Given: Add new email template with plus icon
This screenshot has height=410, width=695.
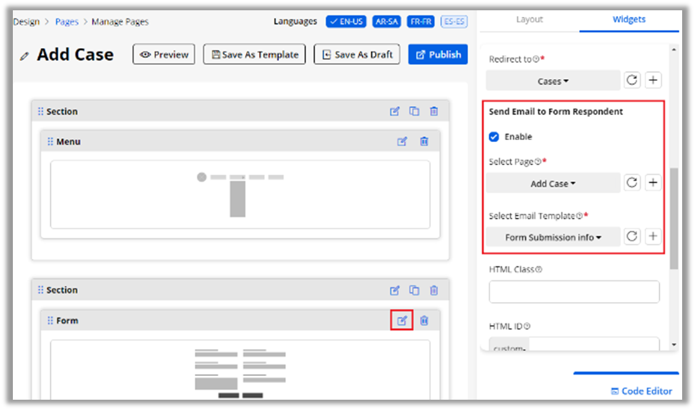Looking at the screenshot, I should 653,237.
